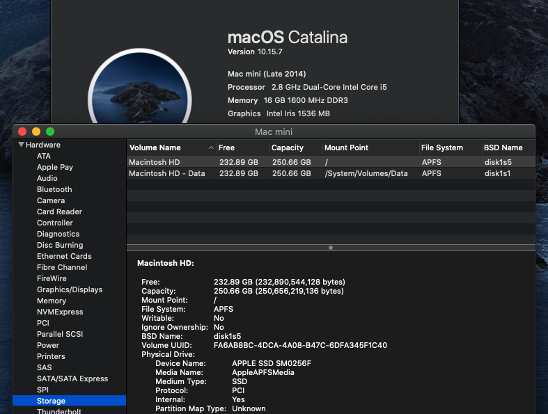Sort by File System column header
Viewport: 548px width, 414px height.
[x=441, y=148]
